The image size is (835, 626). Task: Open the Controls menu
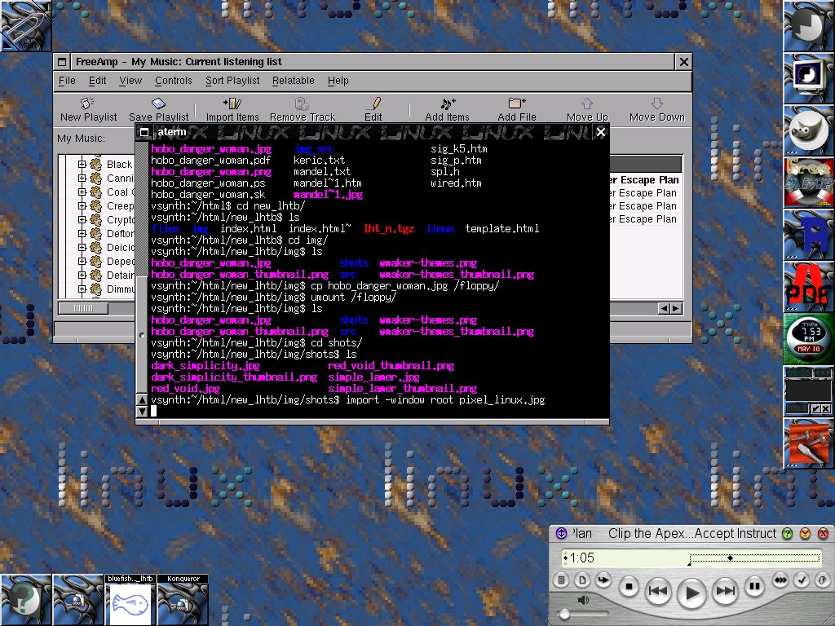[173, 81]
